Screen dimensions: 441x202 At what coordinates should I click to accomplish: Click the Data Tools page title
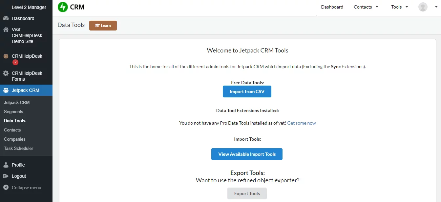click(x=71, y=25)
